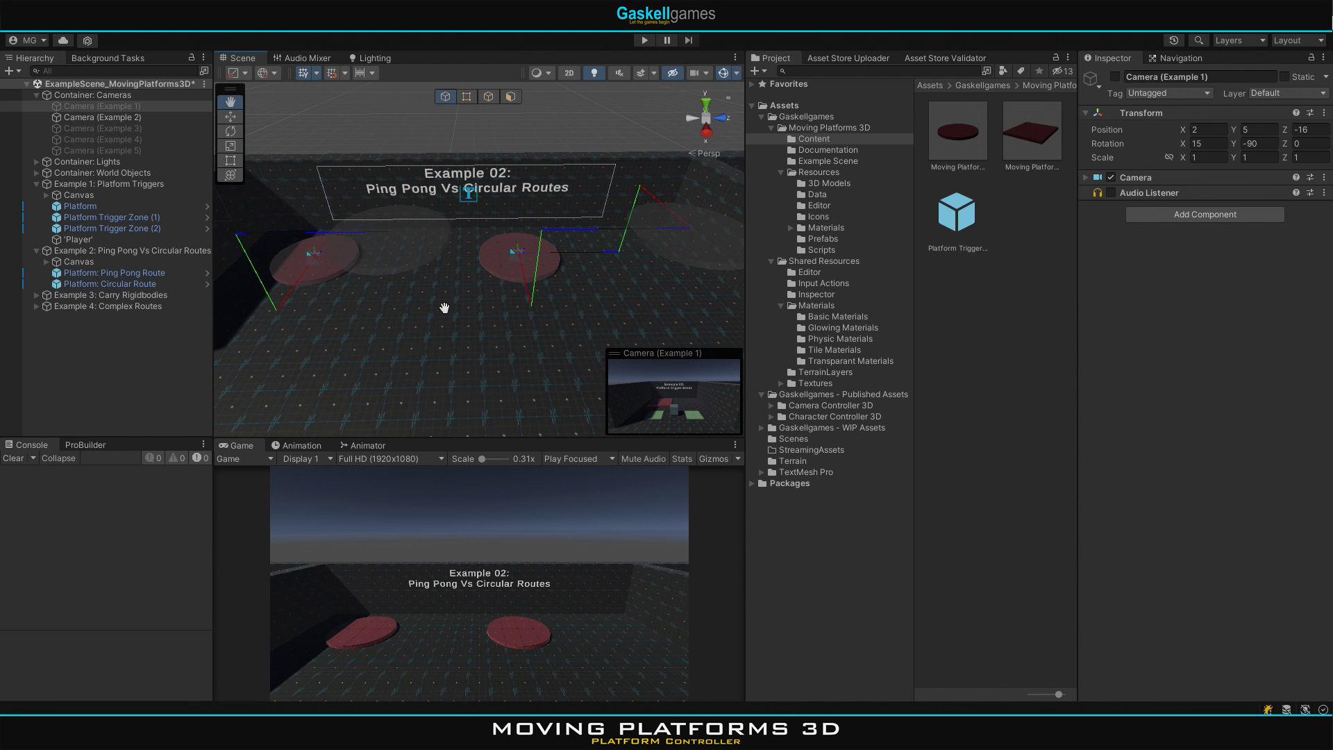Click the global search magnifier icon
Viewport: 1333px width, 750px height.
tap(1198, 40)
